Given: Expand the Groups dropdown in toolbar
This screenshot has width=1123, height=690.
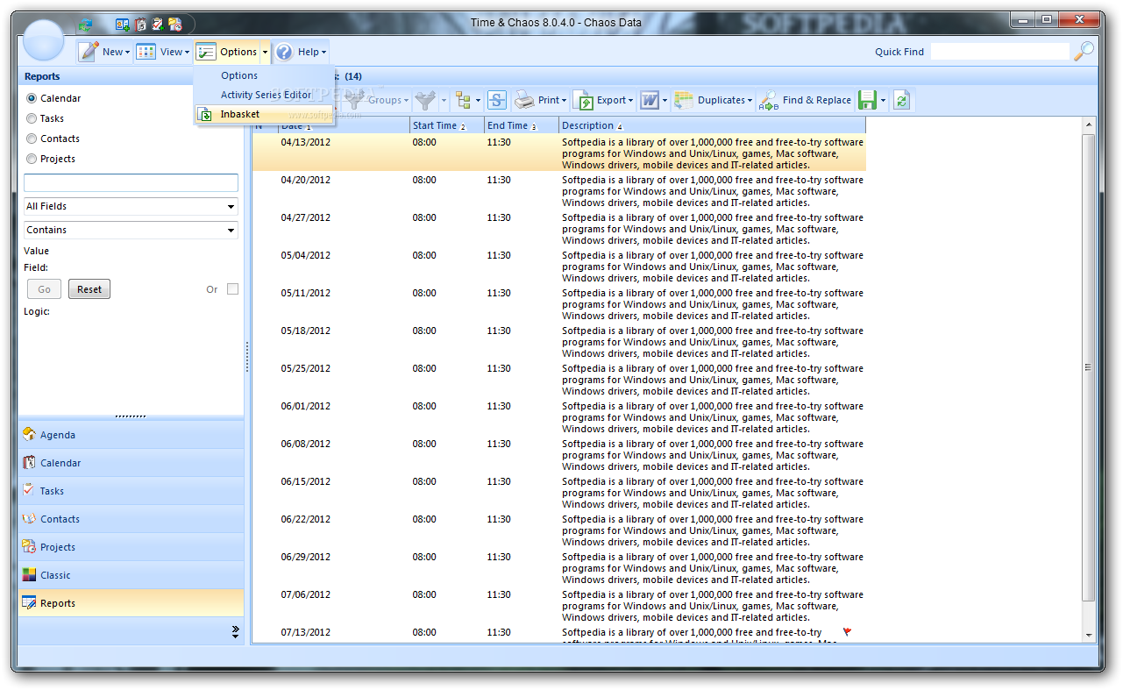Looking at the screenshot, I should 406,101.
